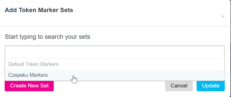Close the Add Token Marker Sets dialog
This screenshot has height=97, width=231.
223,17
